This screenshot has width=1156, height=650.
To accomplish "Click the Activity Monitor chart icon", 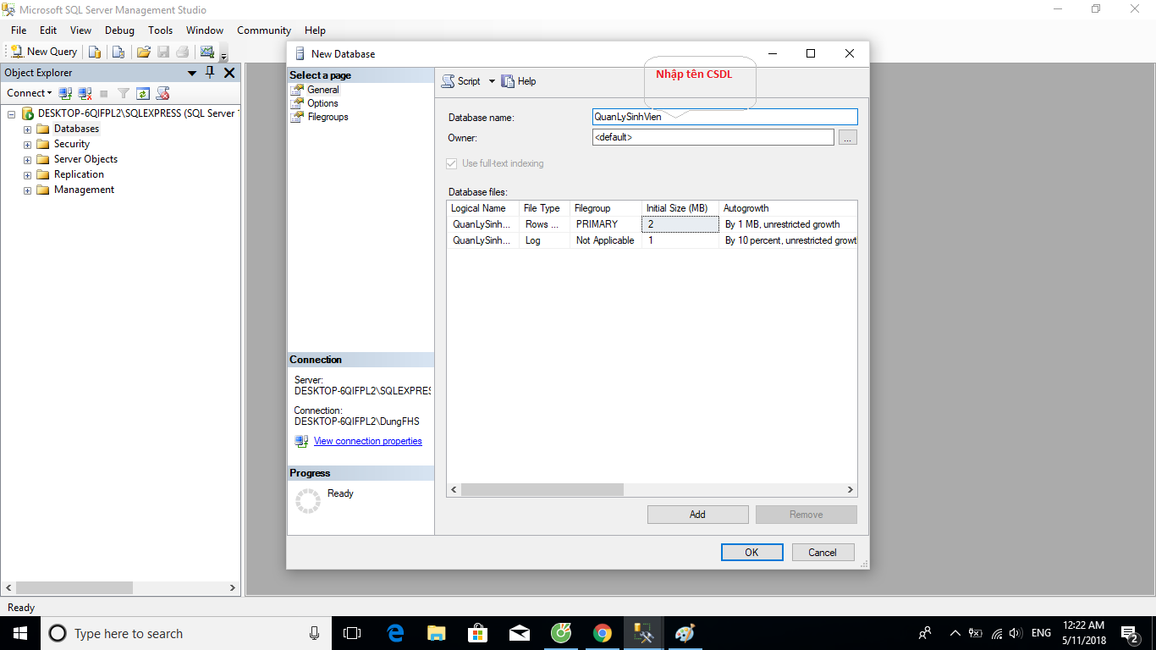I will (206, 52).
